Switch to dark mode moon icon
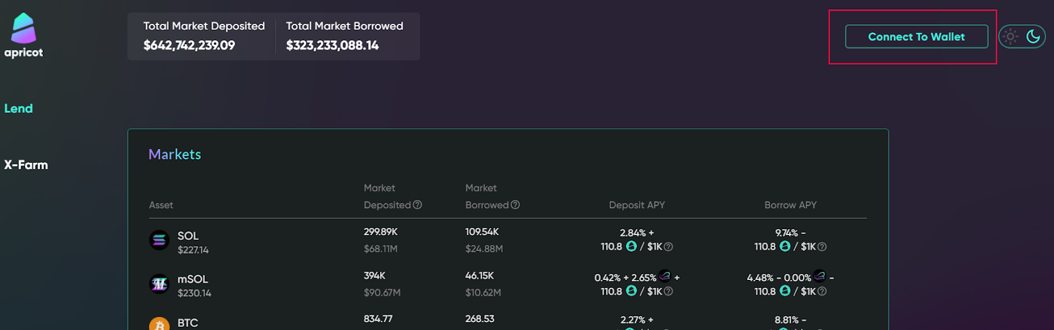This screenshot has height=330, width=1054. (1033, 37)
